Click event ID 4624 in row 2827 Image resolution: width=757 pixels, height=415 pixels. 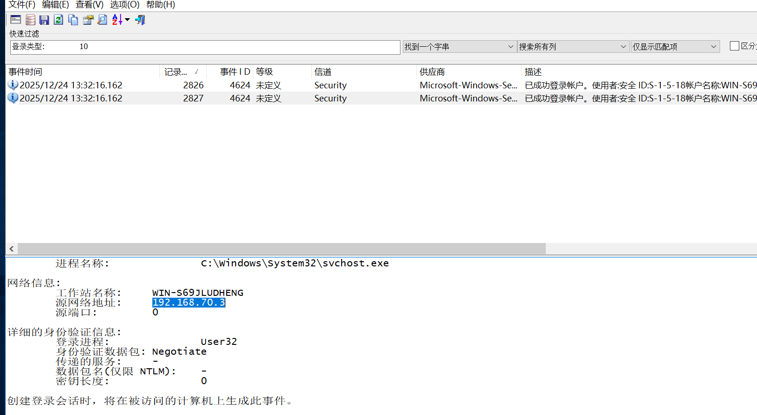(x=240, y=98)
